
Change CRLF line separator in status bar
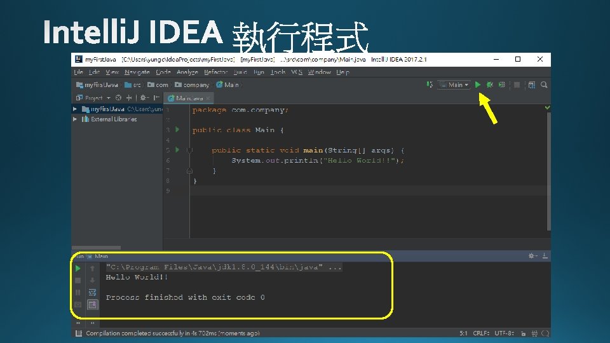pyautogui.click(x=481, y=333)
